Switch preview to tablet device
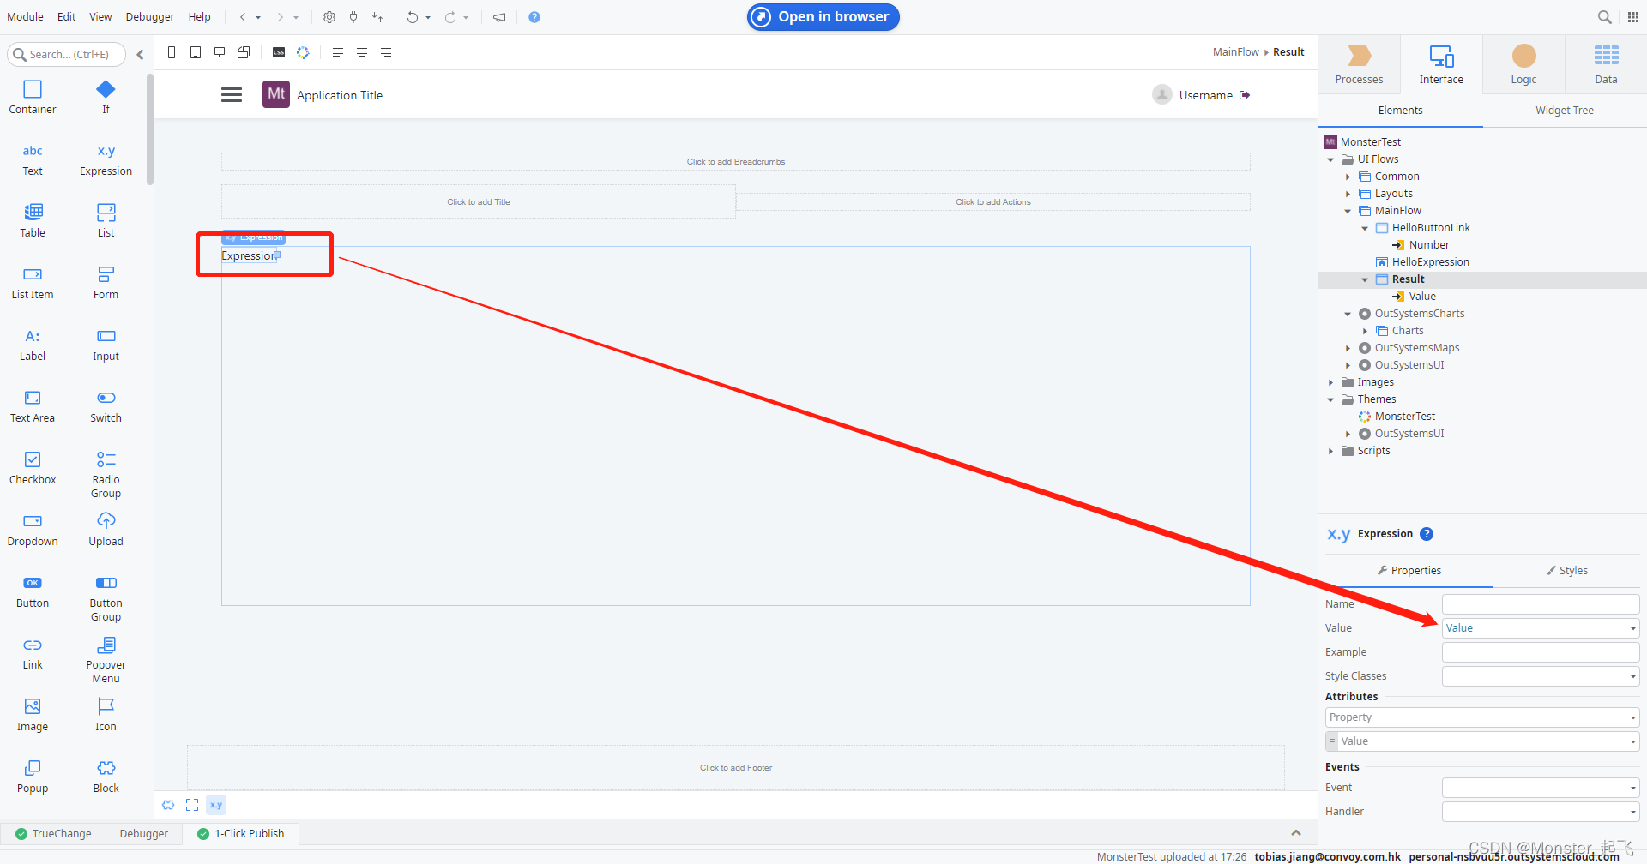 click(196, 52)
